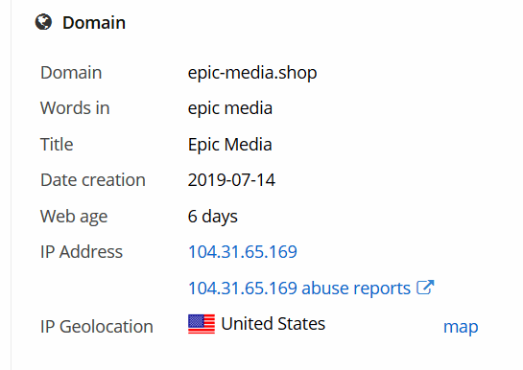Screen dimensions: 523x370
Task: Open the 104.31.65.169 abuse reports link
Action: tap(299, 289)
